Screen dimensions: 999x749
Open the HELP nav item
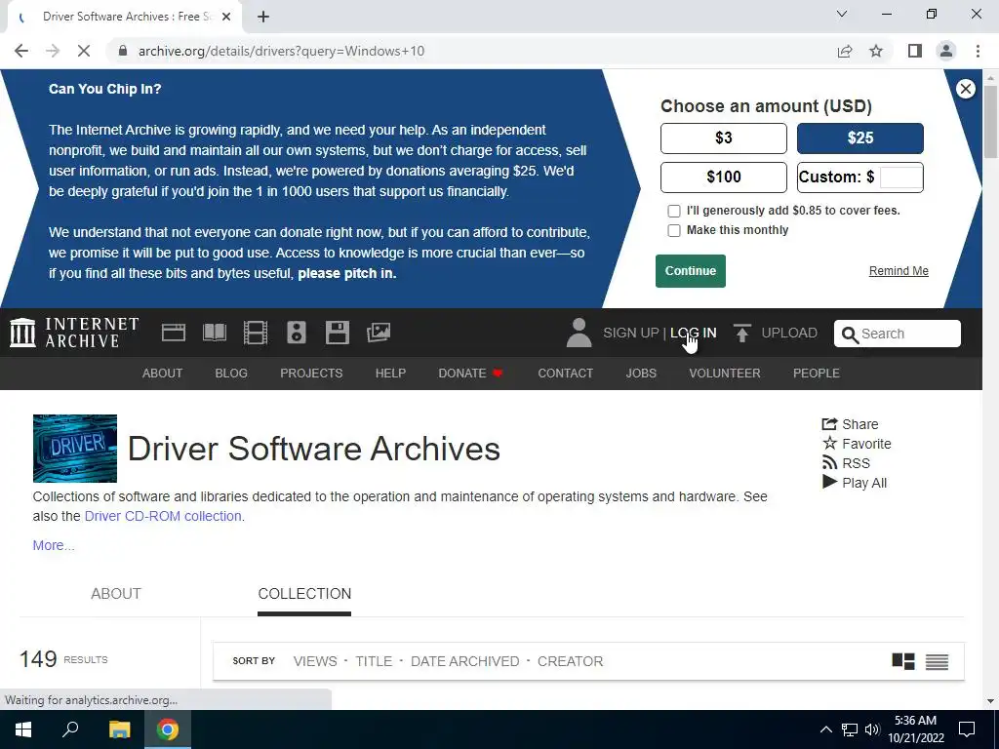tap(390, 374)
